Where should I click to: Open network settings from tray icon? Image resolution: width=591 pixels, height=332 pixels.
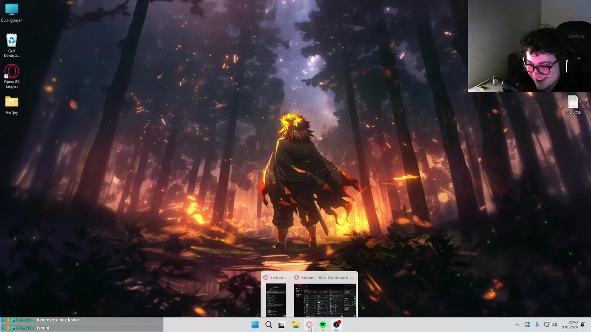click(547, 325)
